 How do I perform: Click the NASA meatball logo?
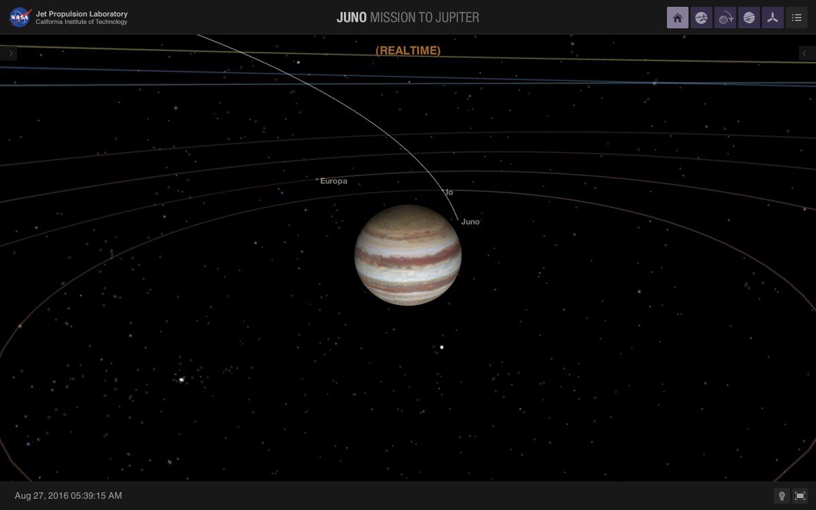[x=18, y=17]
